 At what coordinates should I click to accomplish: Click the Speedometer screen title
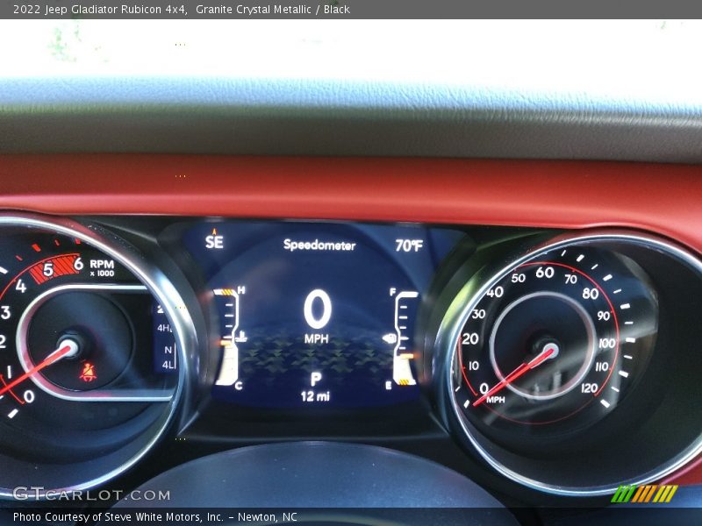click(x=319, y=245)
